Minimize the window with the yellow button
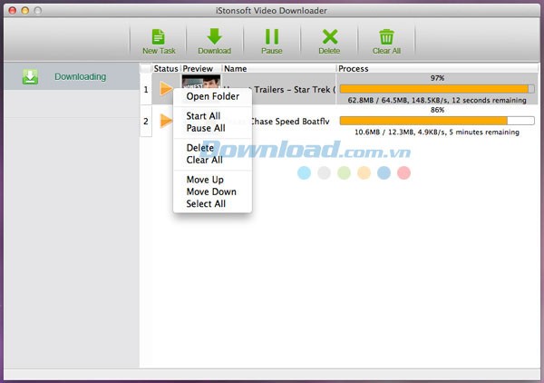Screen dimensions: 544x383 (x=25, y=10)
